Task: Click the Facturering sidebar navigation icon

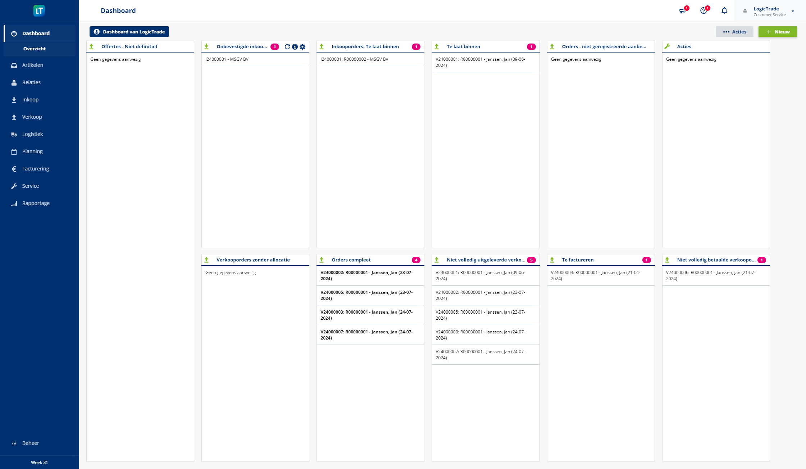Action: [14, 169]
